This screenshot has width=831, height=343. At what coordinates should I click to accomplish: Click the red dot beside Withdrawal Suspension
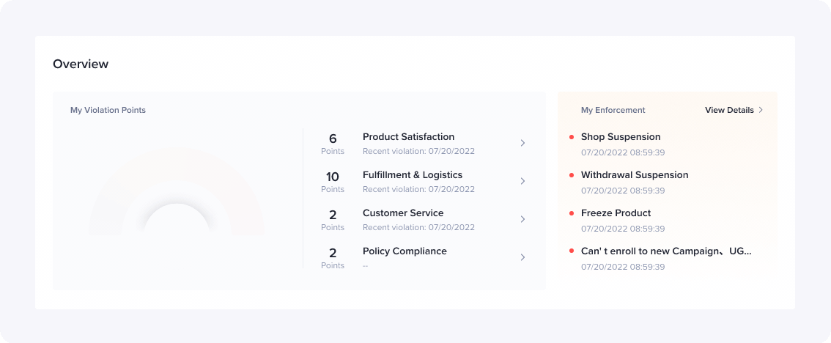pos(572,175)
